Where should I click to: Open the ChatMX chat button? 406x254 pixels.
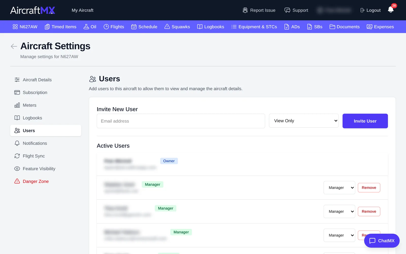coord(382,241)
